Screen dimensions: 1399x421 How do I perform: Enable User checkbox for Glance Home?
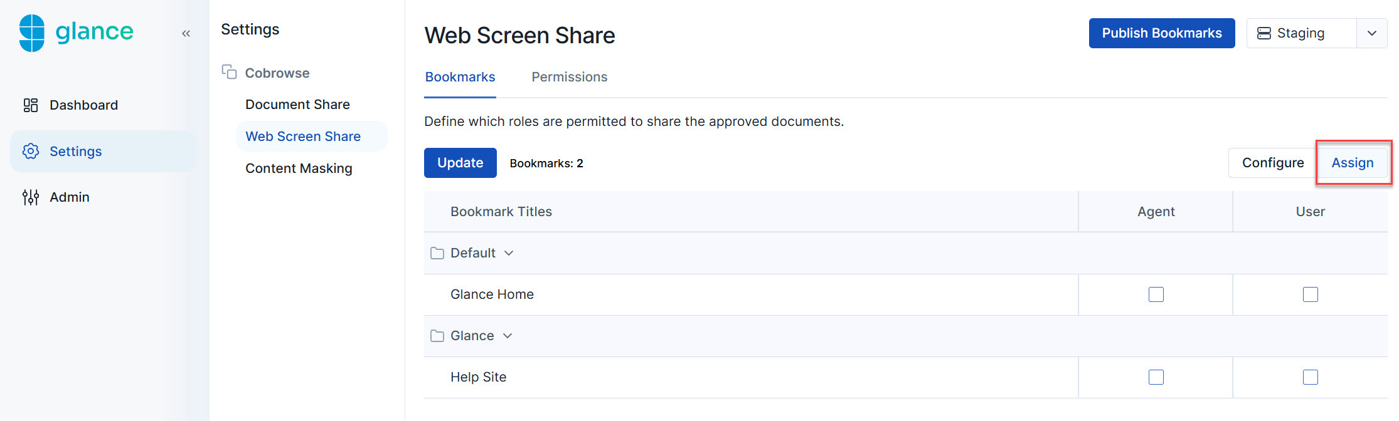(x=1310, y=294)
